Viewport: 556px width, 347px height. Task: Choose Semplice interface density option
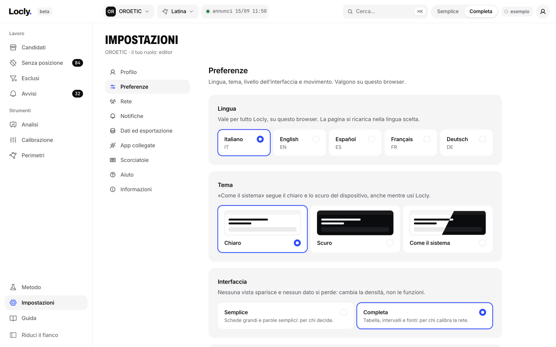pos(286,316)
